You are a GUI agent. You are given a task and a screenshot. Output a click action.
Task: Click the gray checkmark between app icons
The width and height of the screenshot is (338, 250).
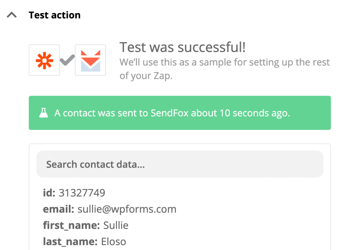(67, 60)
